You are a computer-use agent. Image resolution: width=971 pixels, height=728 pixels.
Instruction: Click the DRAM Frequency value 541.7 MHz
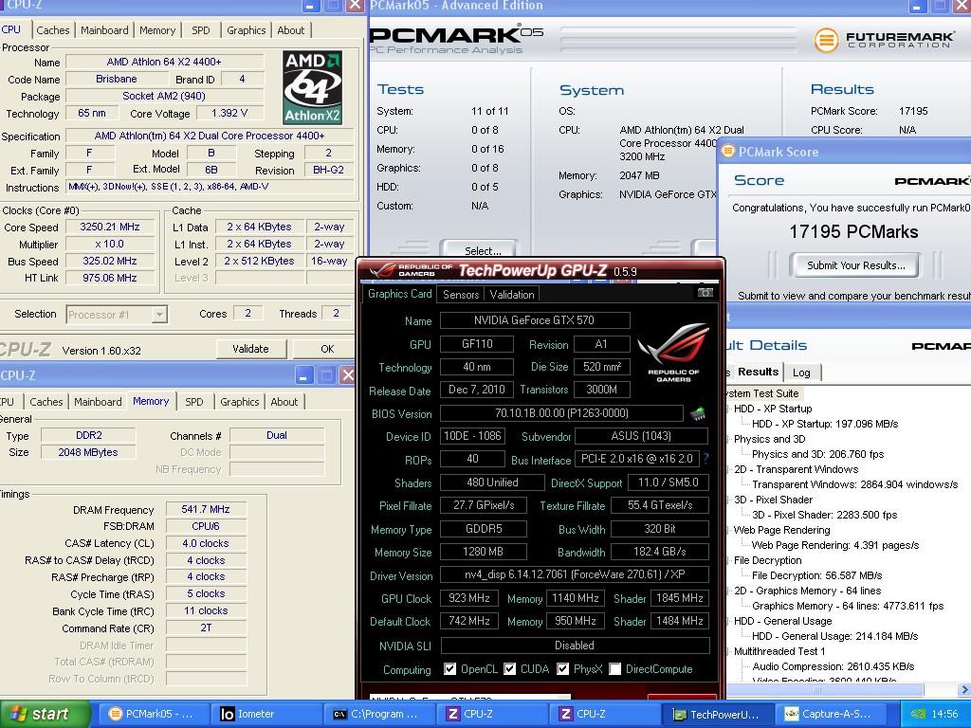(206, 509)
